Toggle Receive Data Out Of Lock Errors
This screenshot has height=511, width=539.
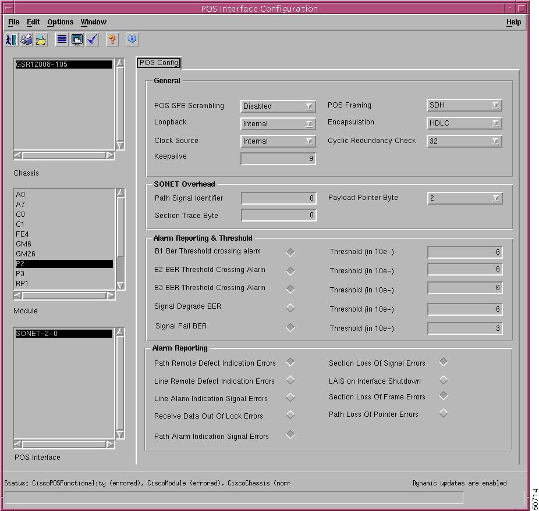(290, 414)
